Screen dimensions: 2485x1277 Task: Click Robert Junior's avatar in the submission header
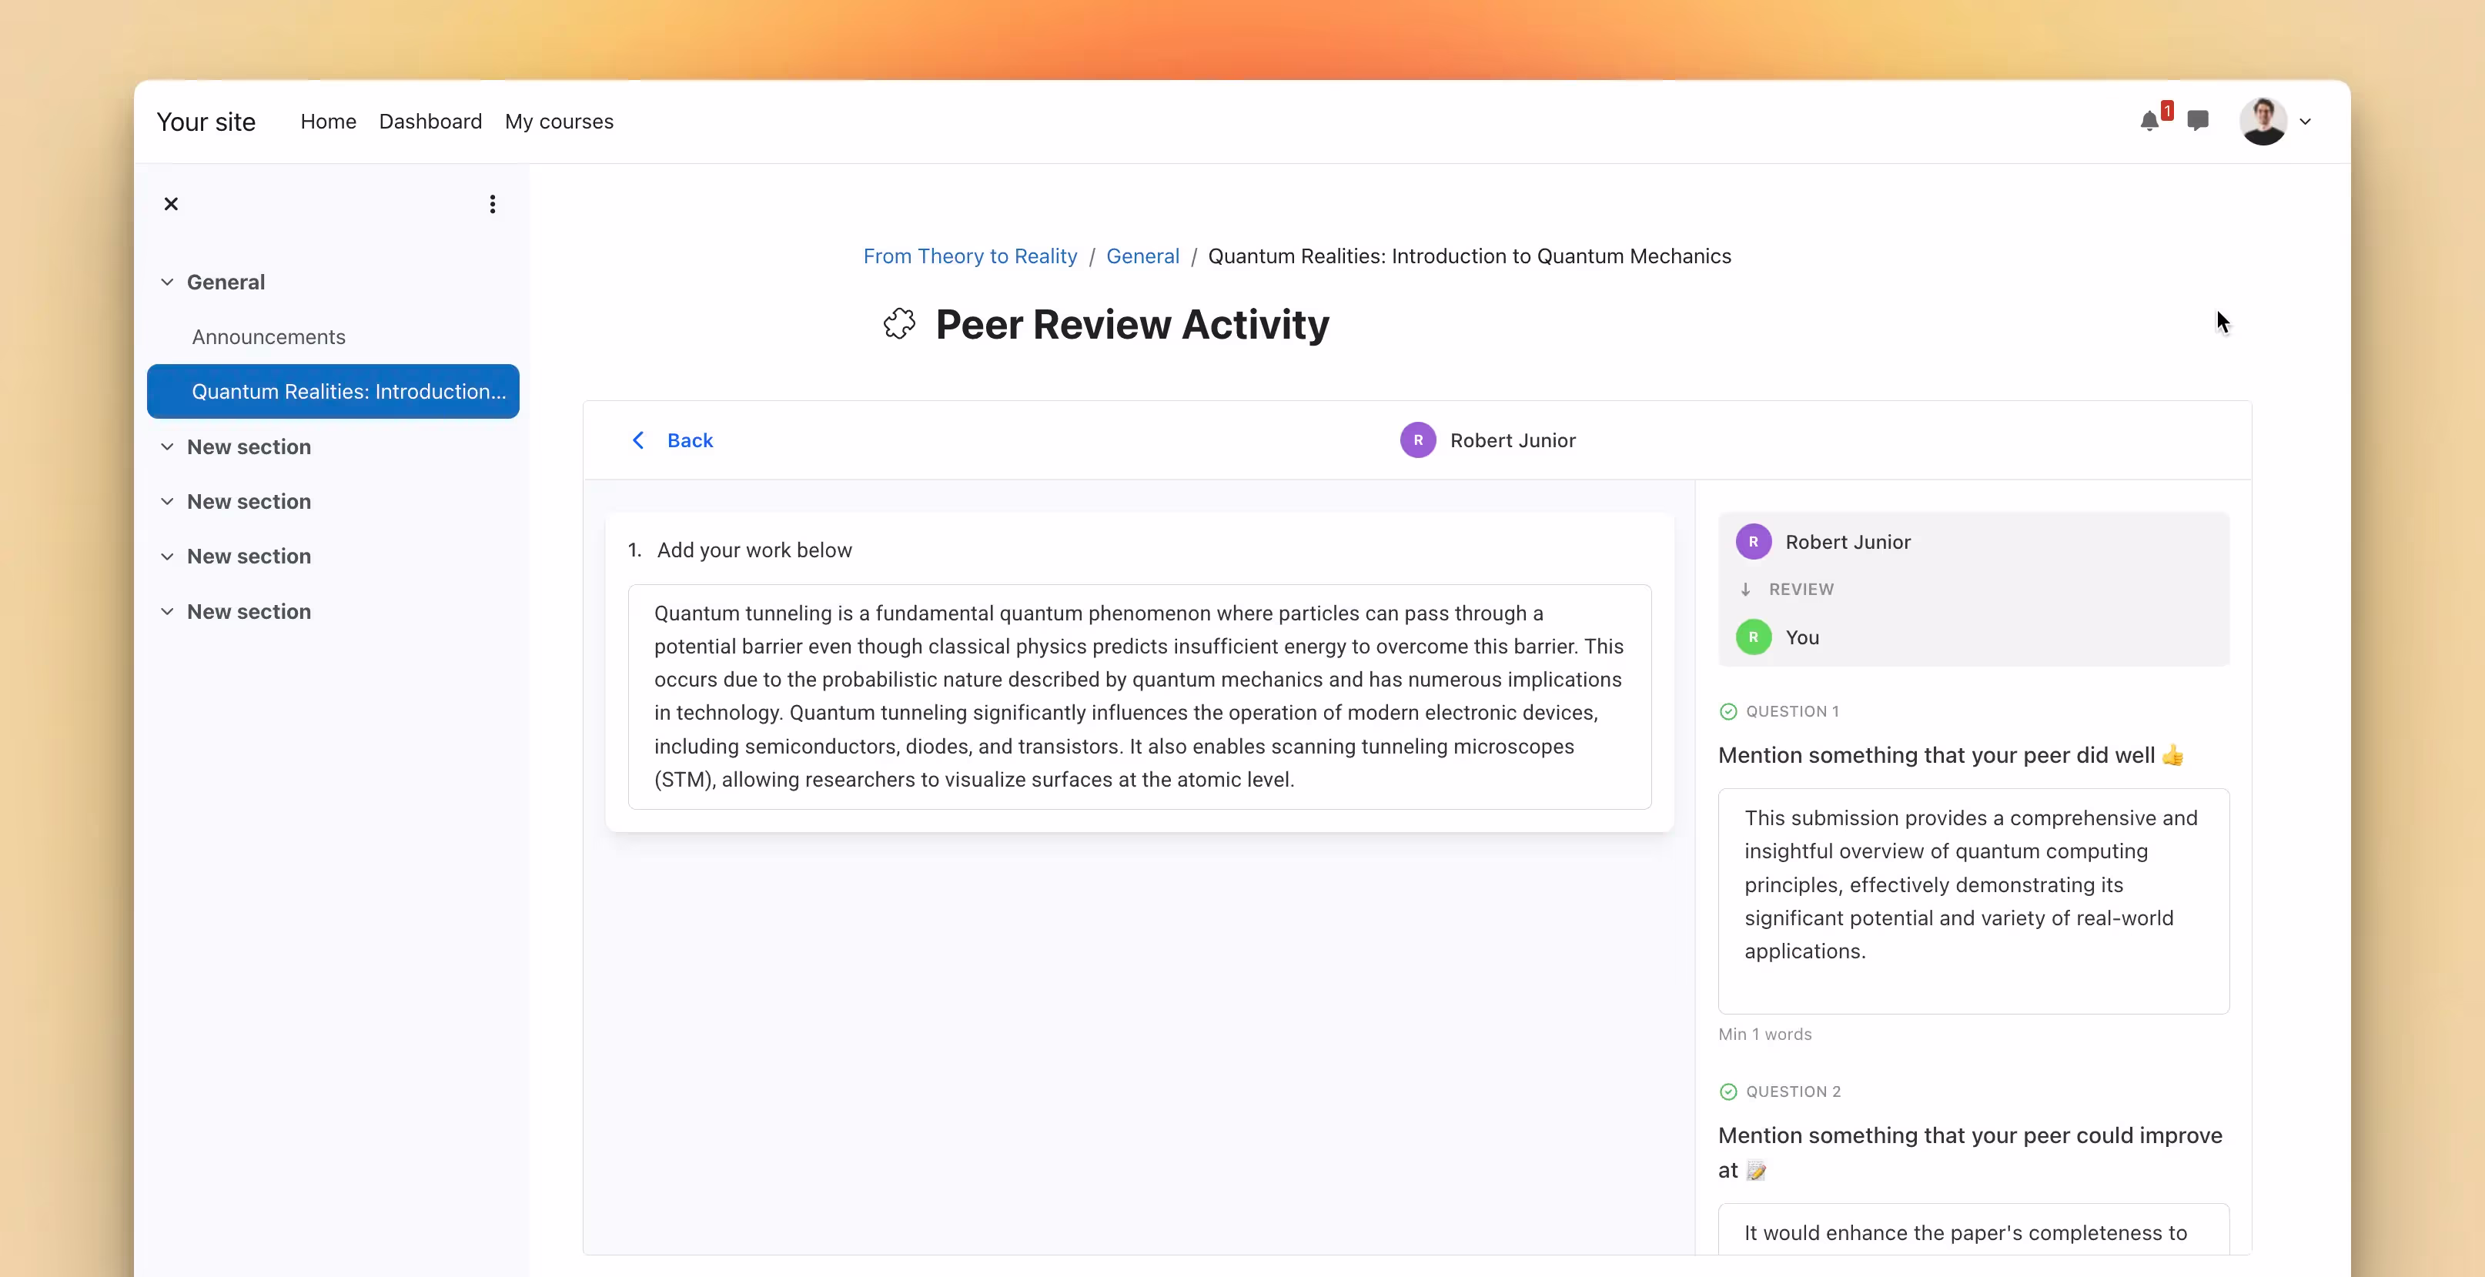tap(1417, 440)
